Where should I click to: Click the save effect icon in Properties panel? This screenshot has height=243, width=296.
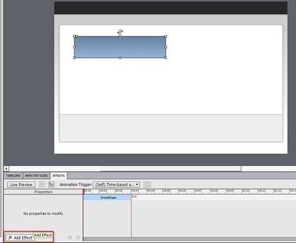pyautogui.click(x=70, y=237)
